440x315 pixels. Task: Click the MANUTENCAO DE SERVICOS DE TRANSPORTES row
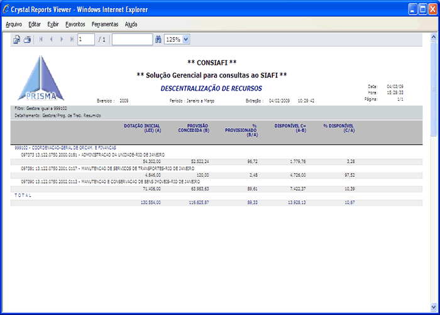107,169
